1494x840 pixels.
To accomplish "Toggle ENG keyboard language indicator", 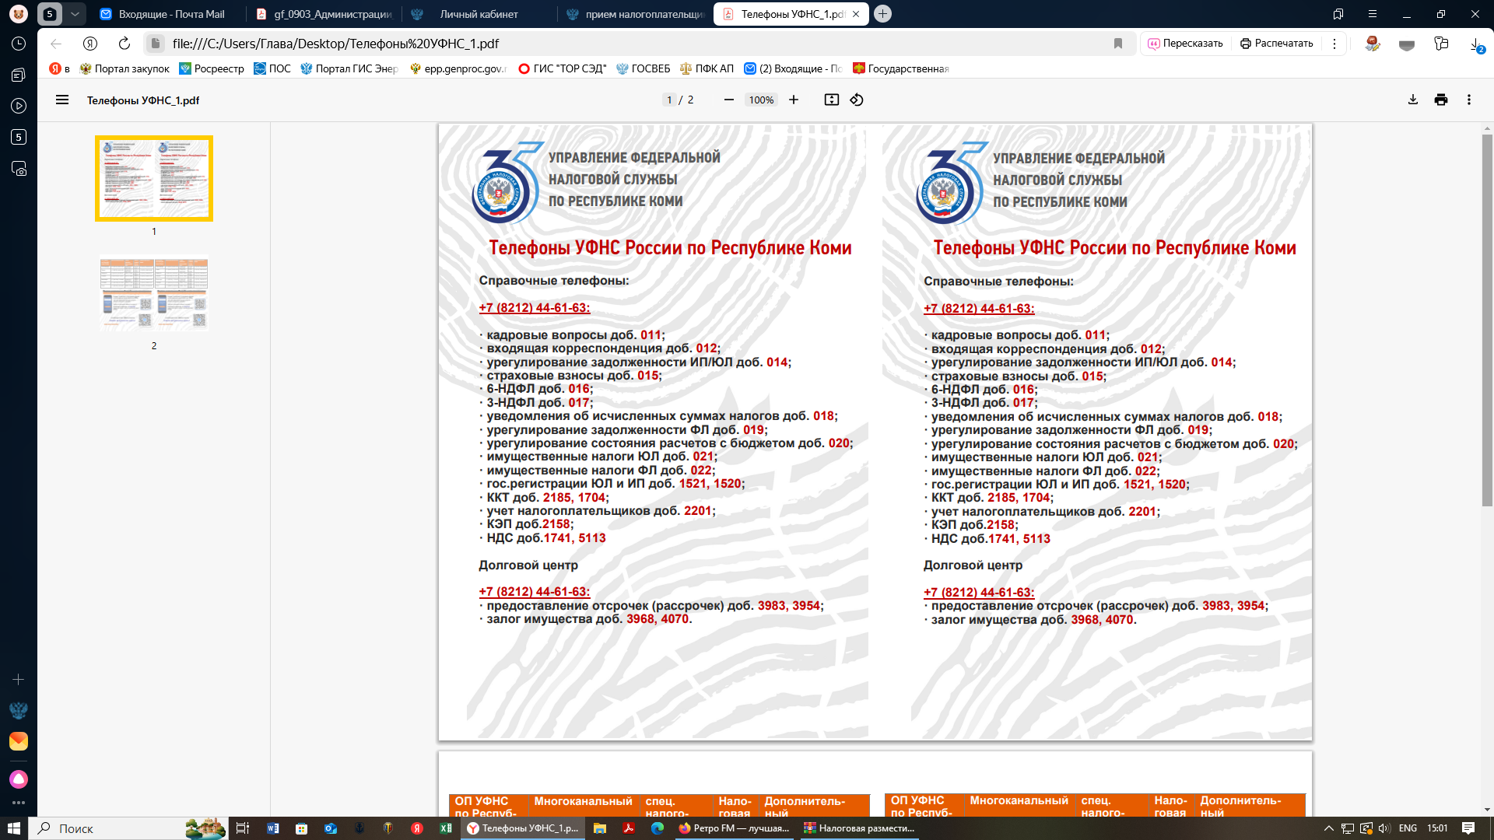I will 1408,828.
